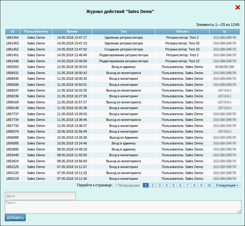This screenshot has height=226, width=245.
Task: Sort by Тип column header
Action: point(123,31)
